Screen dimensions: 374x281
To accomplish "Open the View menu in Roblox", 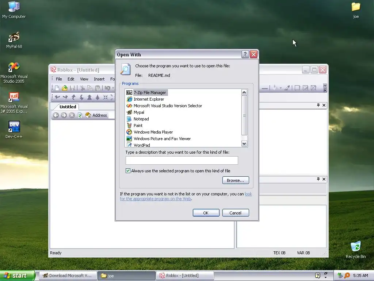I will pos(84,79).
